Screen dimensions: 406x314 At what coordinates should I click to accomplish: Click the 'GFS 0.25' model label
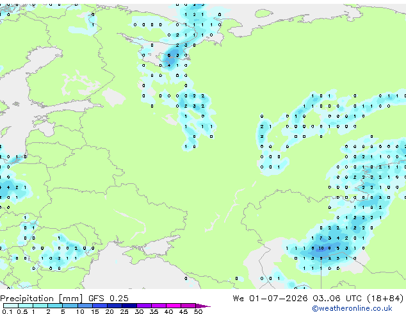108,299
